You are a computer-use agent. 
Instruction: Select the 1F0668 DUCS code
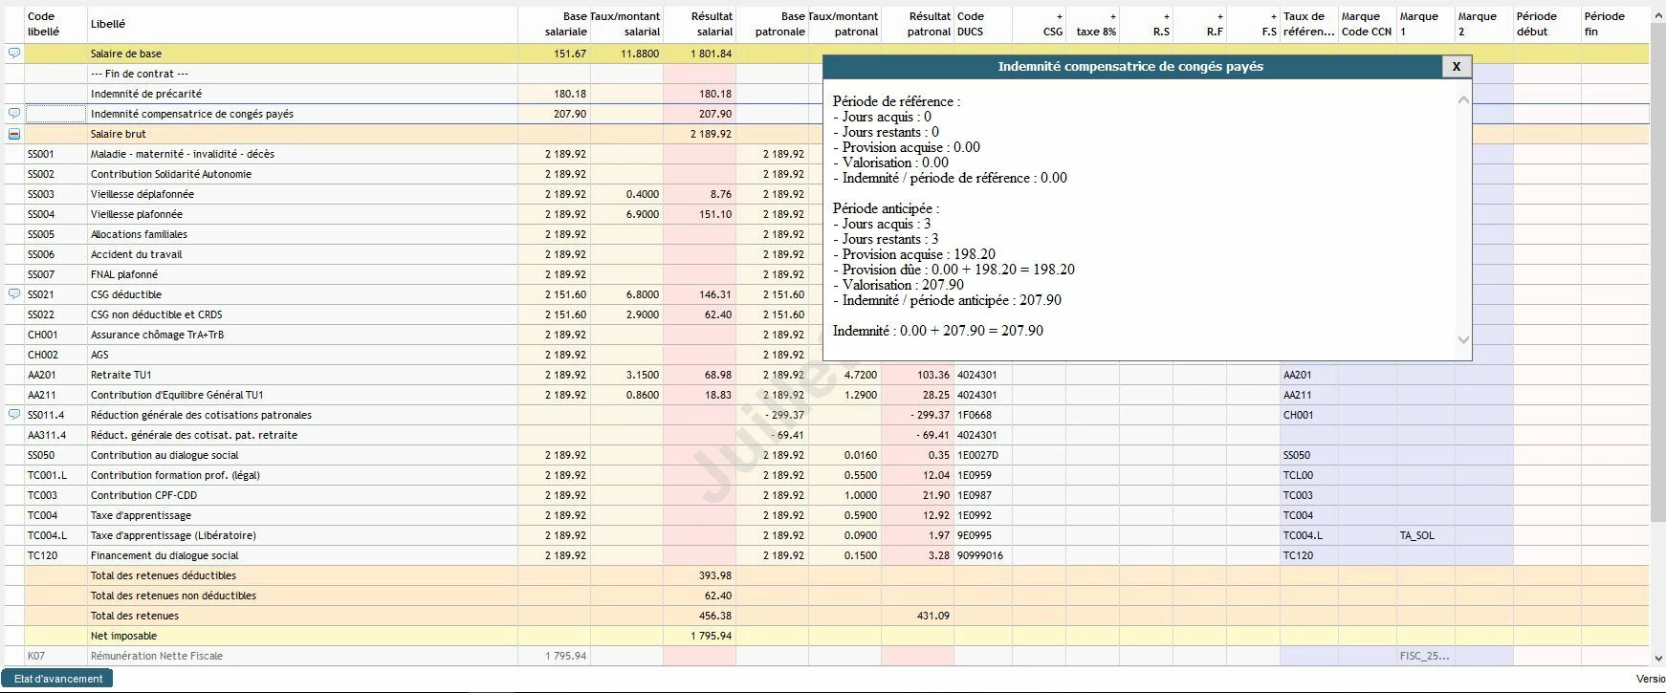(975, 415)
